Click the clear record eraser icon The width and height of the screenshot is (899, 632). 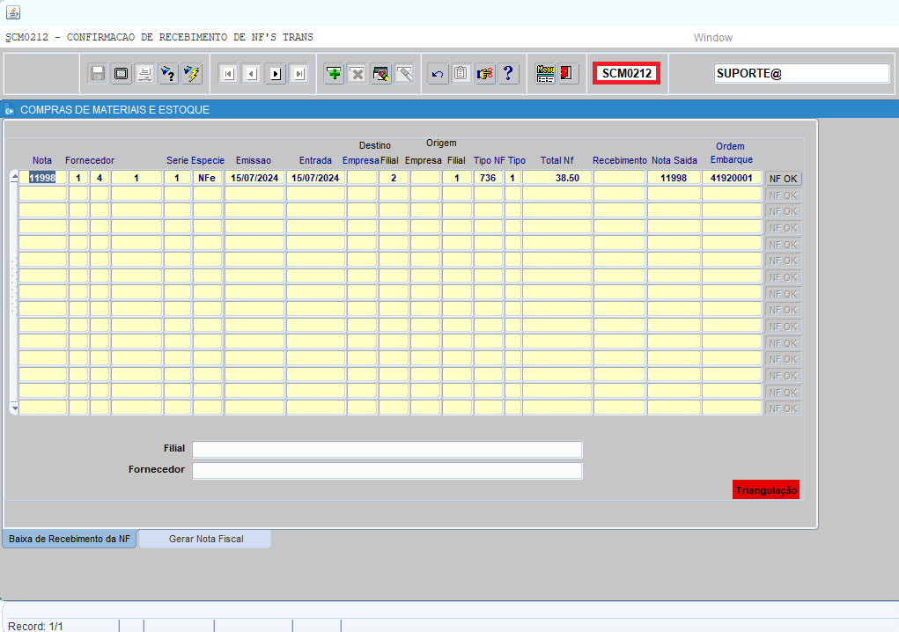pos(380,73)
